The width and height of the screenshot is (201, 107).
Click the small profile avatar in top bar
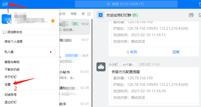click(5, 4)
